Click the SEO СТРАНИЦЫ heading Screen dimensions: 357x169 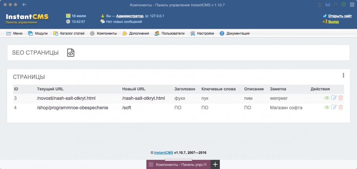click(x=35, y=53)
